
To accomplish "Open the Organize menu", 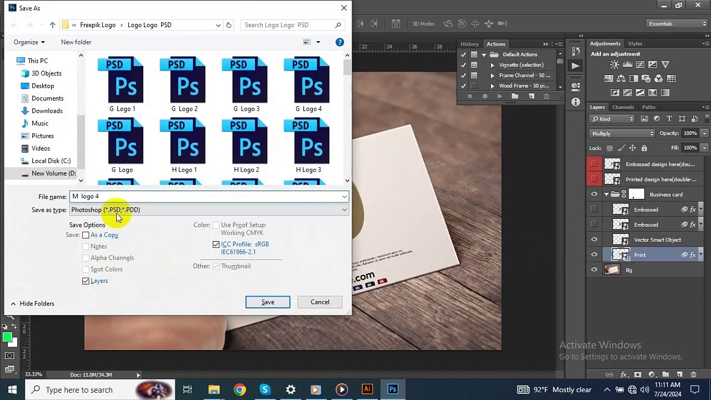I will pos(29,42).
